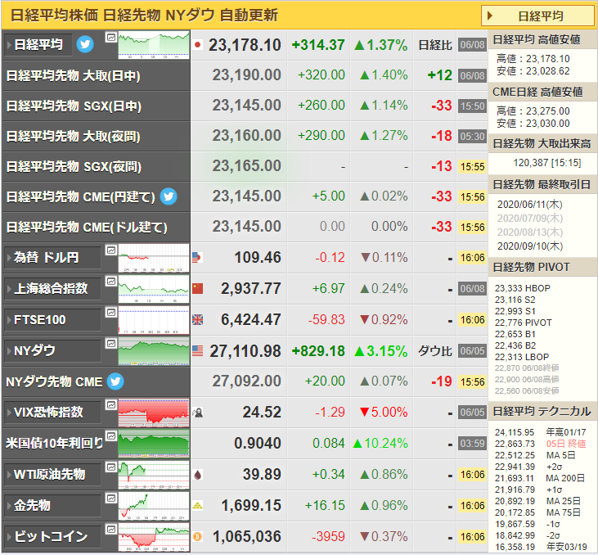Open 米国債10年利回り green mini chart

(154, 444)
